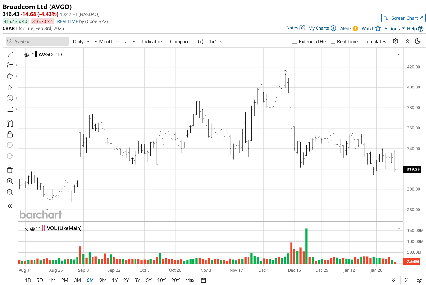Select the trend line drawing tool
426x285 pixels.
(10, 54)
